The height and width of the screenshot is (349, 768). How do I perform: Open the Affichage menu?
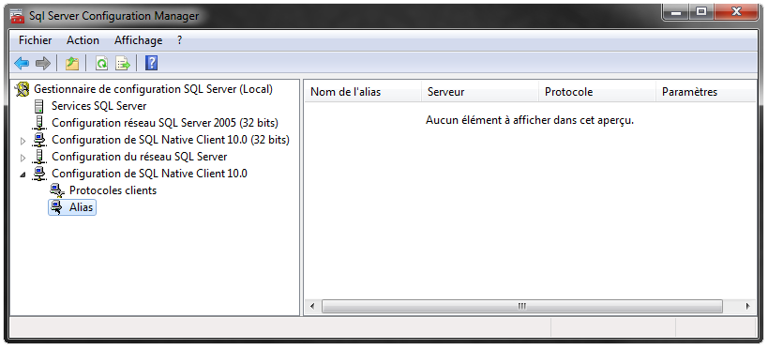point(138,40)
